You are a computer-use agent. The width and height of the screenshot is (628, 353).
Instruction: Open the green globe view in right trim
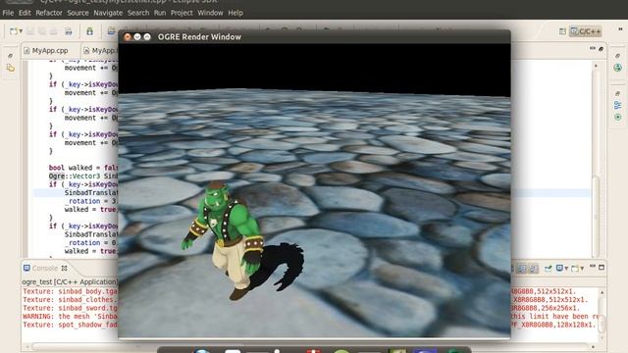click(x=617, y=68)
